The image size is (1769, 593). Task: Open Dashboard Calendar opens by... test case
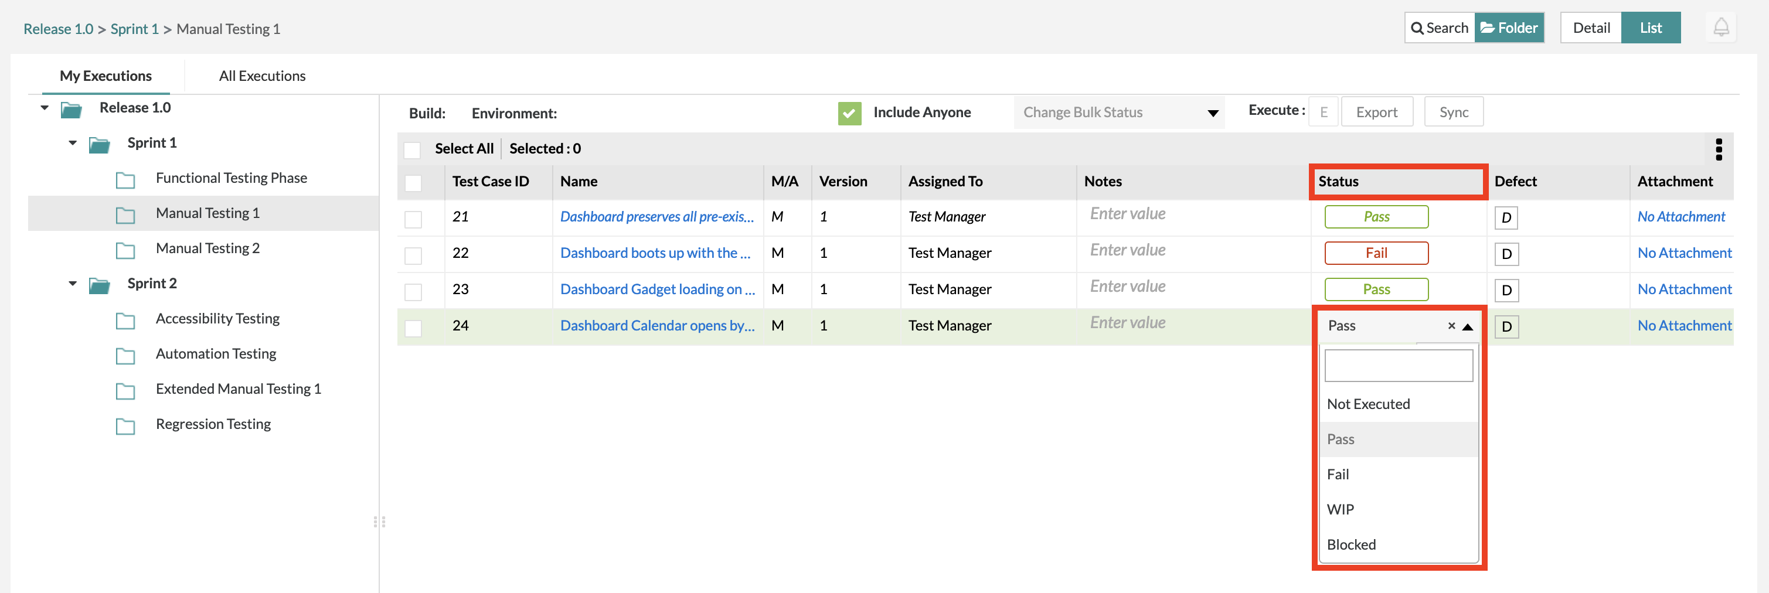click(x=657, y=326)
